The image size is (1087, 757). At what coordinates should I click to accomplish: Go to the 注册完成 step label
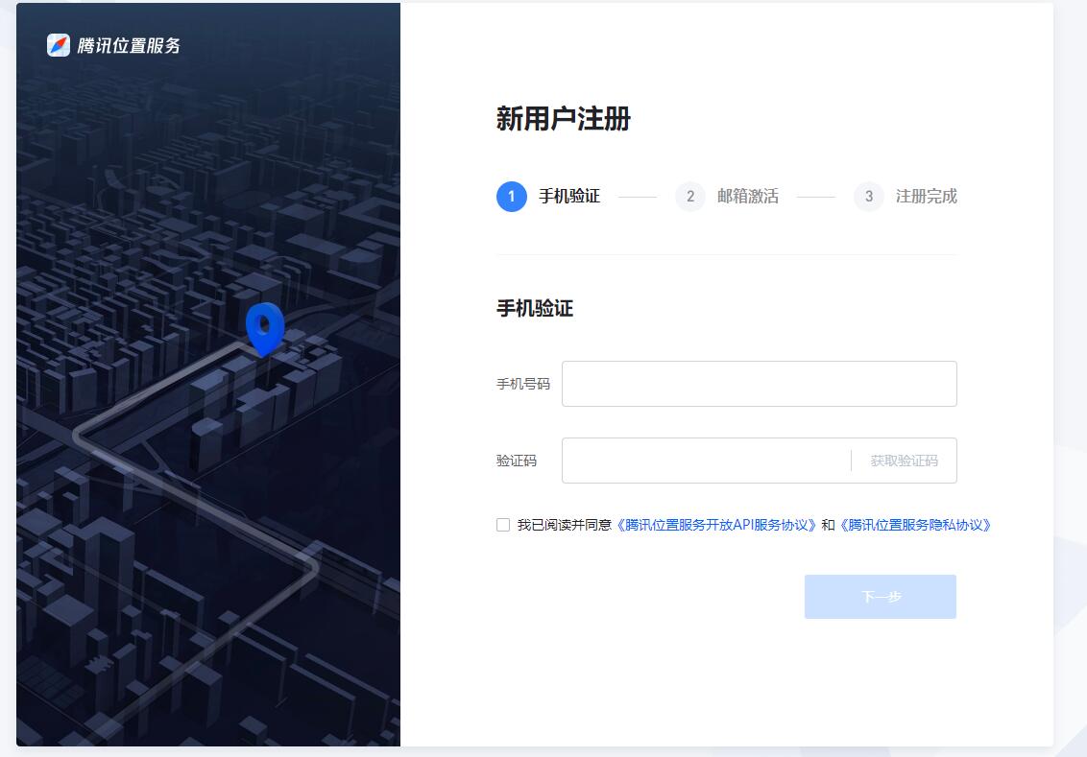pyautogui.click(x=926, y=197)
